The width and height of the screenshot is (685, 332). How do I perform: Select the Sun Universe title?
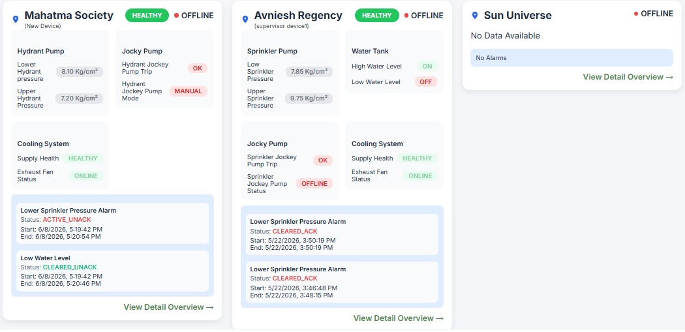[518, 15]
